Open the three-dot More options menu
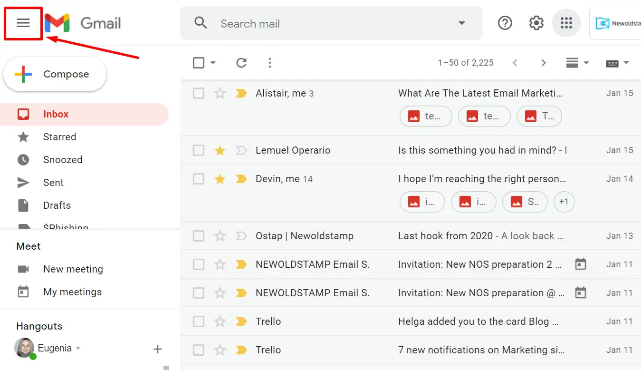This screenshot has width=641, height=370. [x=270, y=63]
